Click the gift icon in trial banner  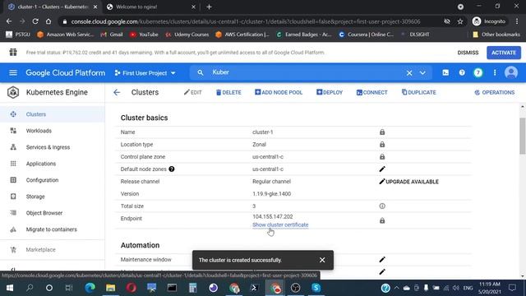pyautogui.click(x=13, y=52)
